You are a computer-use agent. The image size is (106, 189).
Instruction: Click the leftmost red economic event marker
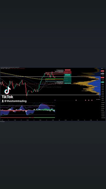(76, 100)
